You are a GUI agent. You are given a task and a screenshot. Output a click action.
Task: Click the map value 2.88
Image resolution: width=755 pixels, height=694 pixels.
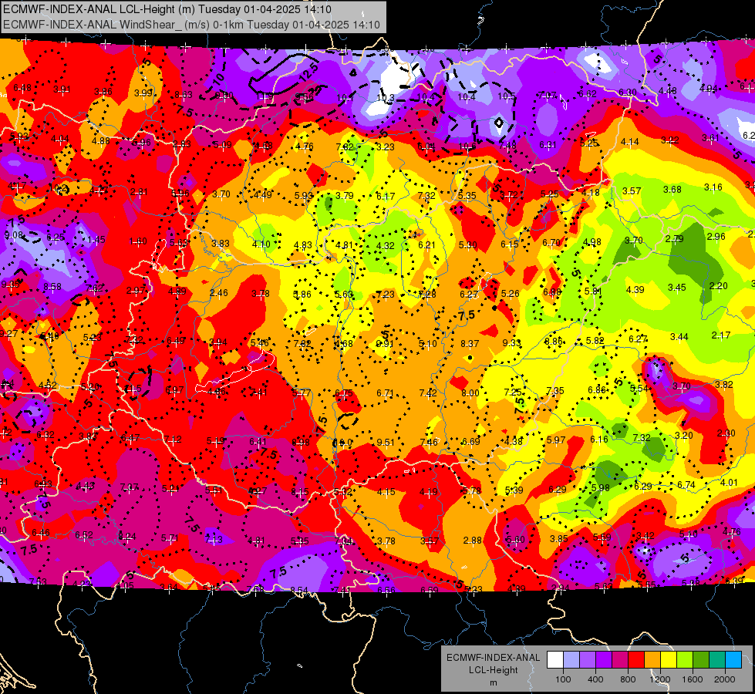click(472, 541)
